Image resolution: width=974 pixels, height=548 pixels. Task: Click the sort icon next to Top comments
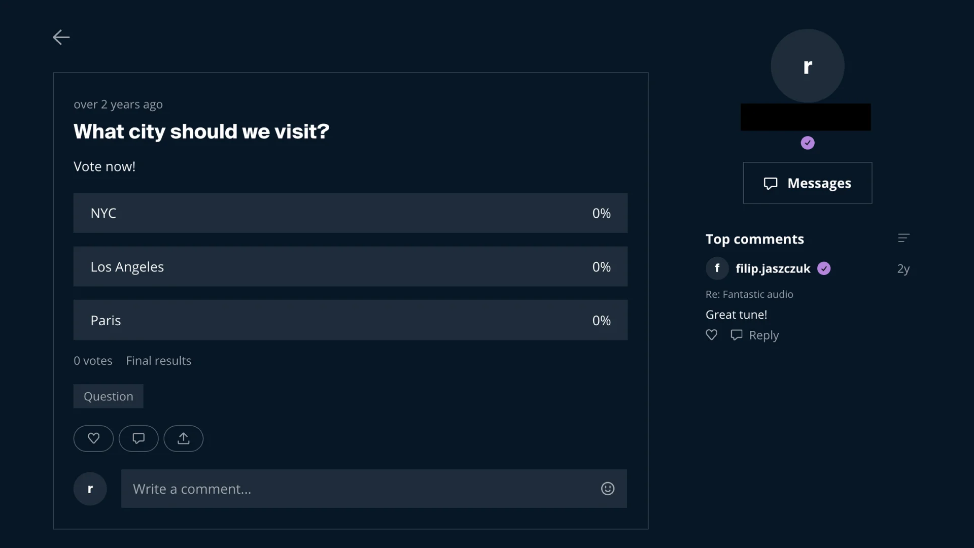coord(904,238)
